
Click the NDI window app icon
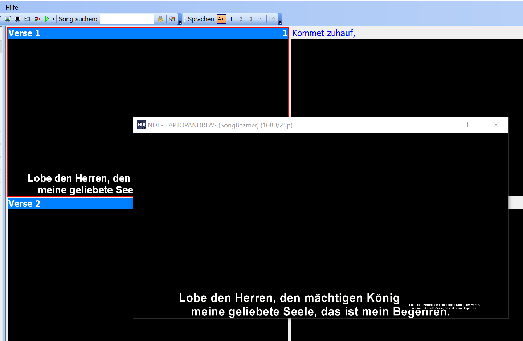coord(142,125)
